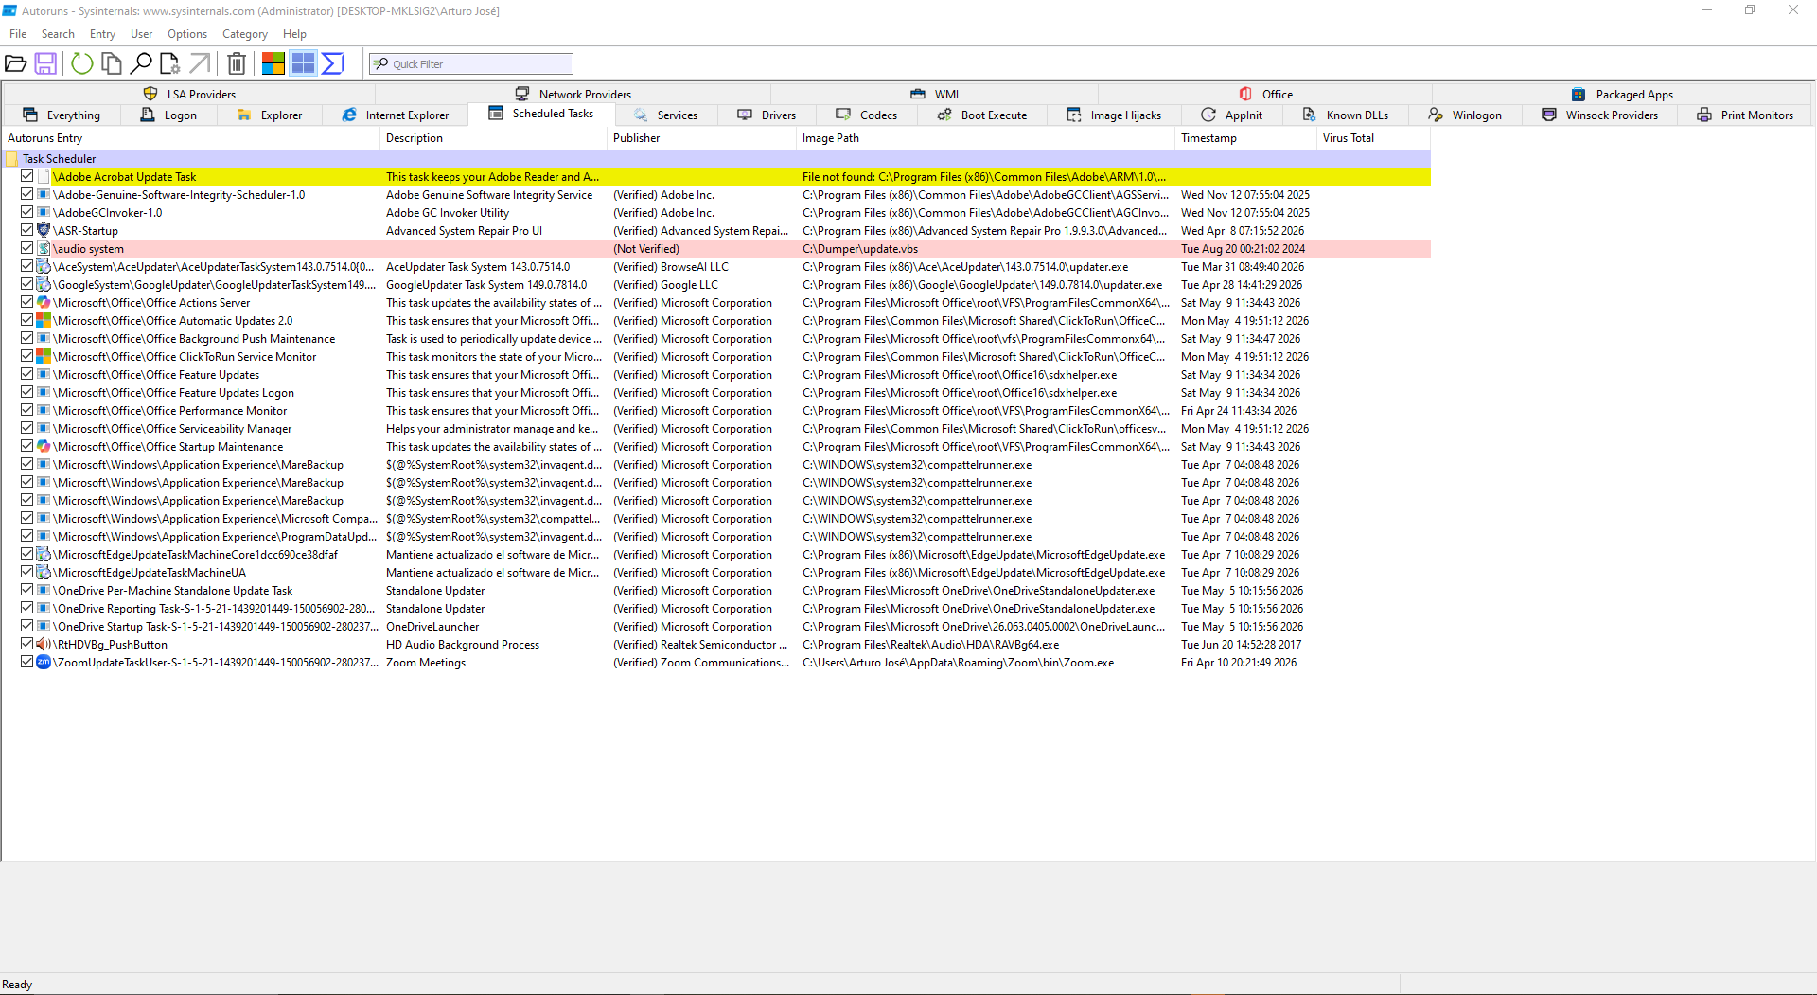Click the Virus Total column header
Image resolution: width=1817 pixels, height=995 pixels.
1373,138
